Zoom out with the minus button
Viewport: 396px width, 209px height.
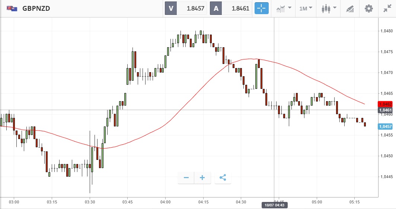(x=186, y=178)
